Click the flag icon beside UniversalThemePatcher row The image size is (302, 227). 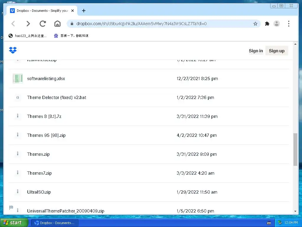[x=11, y=207]
